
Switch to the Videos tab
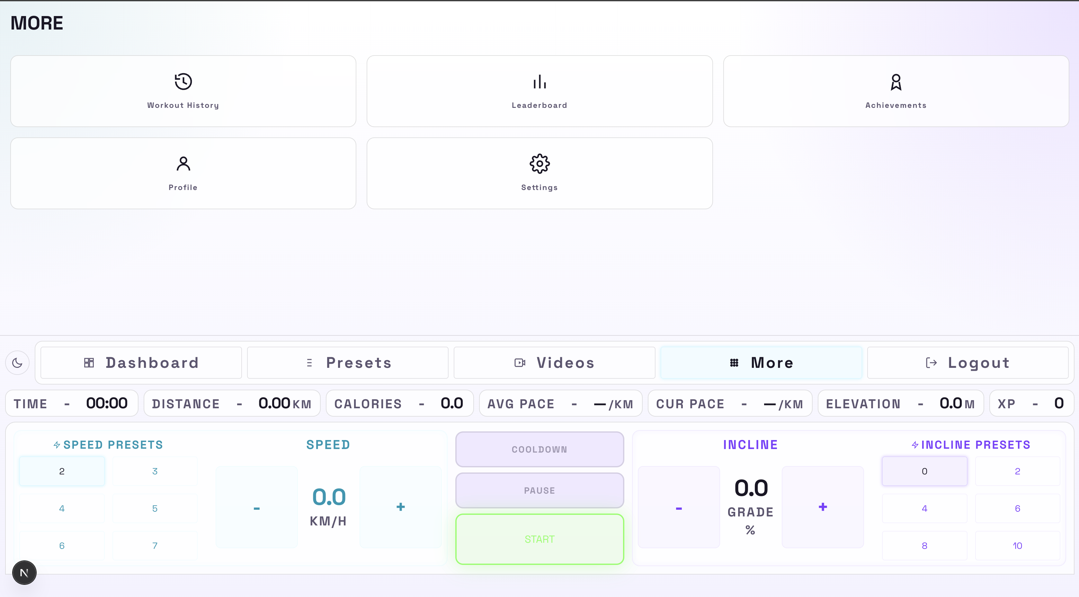(554, 362)
